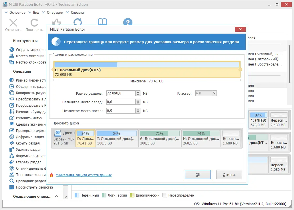This screenshot has height=210, width=294.
Task: Click right resize handle of D: partition bar
Action: [x=240, y=69]
